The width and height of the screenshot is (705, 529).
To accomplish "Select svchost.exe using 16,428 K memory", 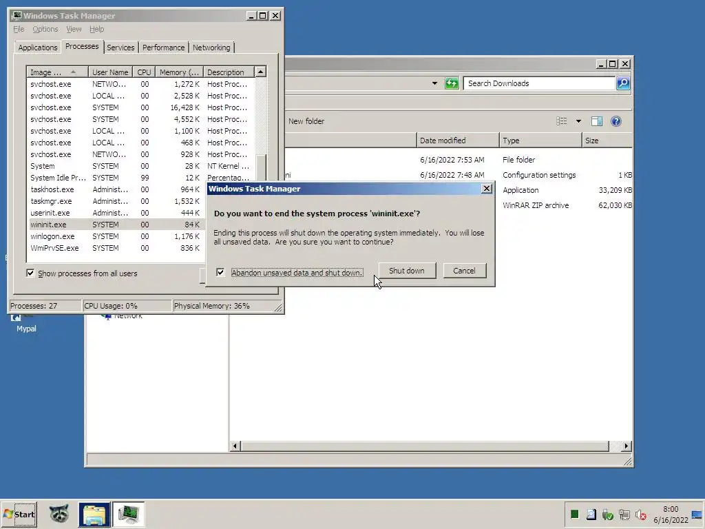I will tap(140, 107).
